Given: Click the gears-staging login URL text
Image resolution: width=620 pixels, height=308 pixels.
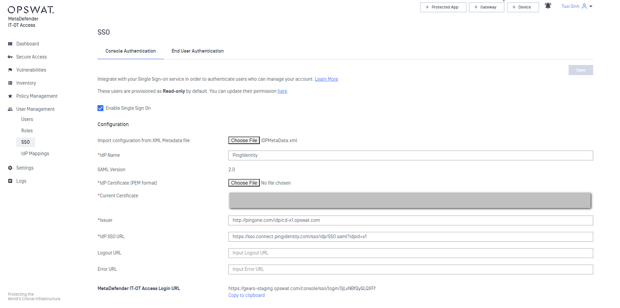Looking at the screenshot, I should tap(302, 288).
